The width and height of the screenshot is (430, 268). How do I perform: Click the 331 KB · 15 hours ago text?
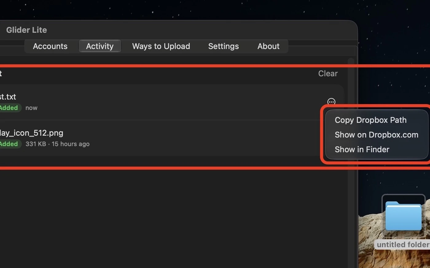57,144
